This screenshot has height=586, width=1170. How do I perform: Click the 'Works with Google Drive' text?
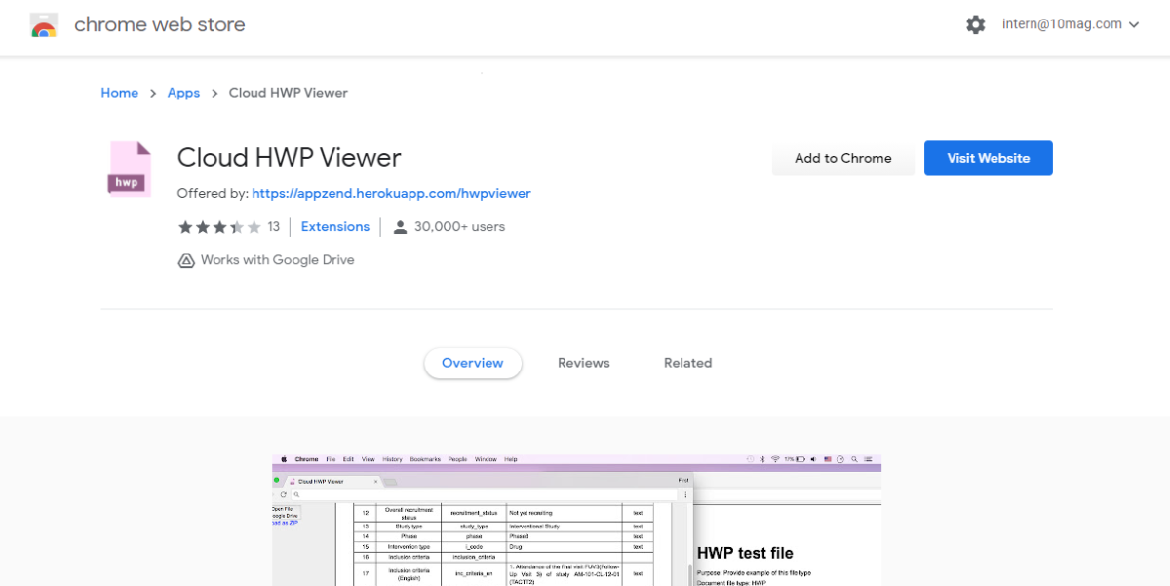click(x=278, y=260)
